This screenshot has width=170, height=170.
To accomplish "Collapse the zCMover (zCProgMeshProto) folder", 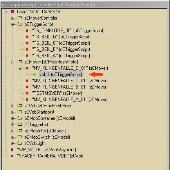I will (13, 62).
